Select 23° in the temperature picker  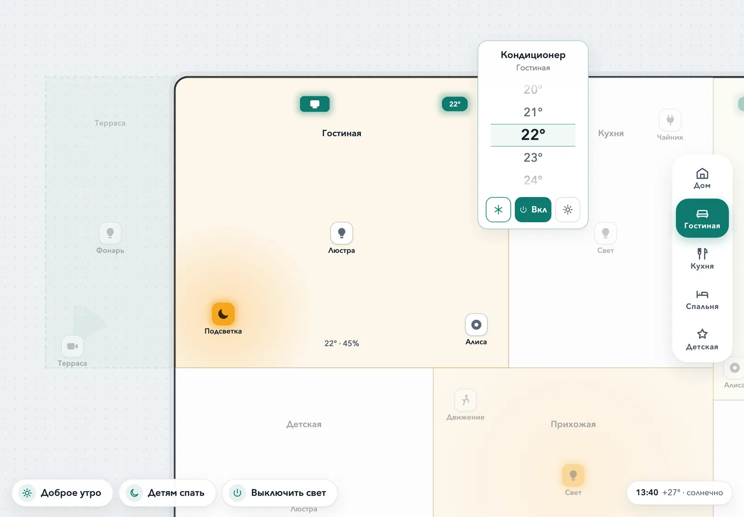pos(533,158)
